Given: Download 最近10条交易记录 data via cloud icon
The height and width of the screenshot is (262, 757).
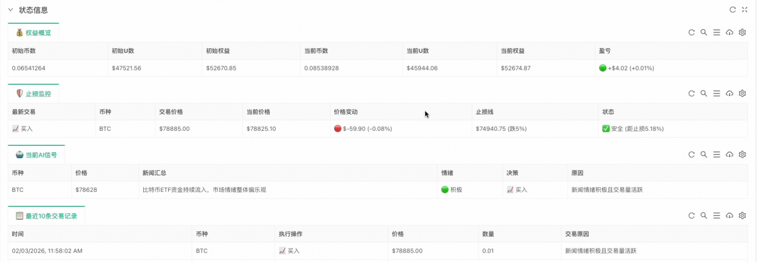Looking at the screenshot, I should click(730, 216).
